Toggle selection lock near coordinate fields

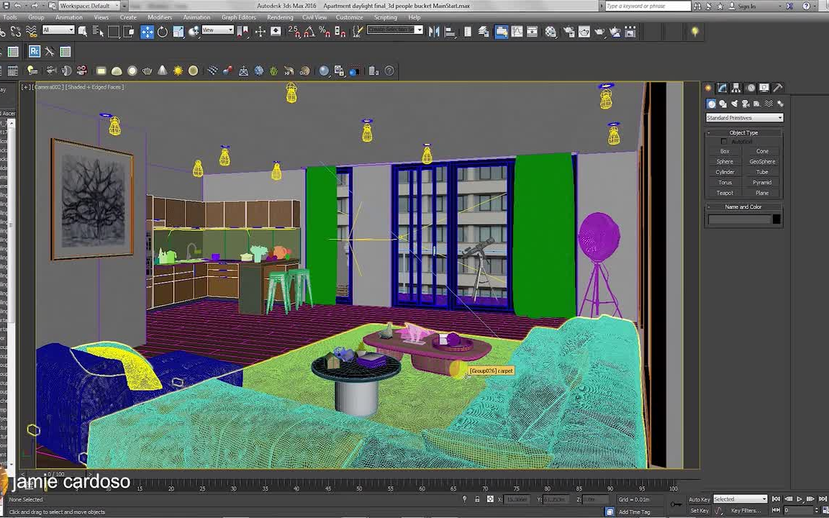[477, 499]
